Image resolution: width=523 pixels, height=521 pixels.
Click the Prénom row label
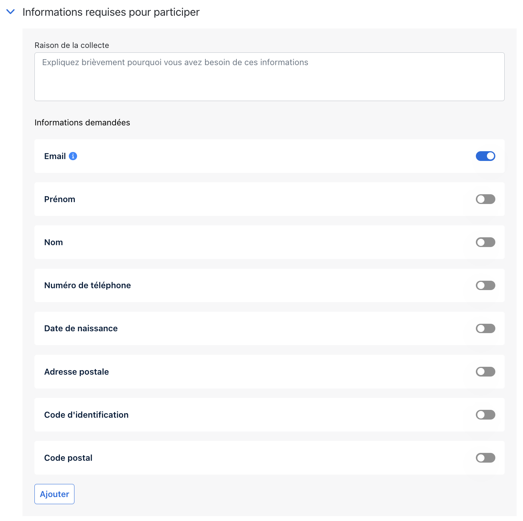[60, 199]
